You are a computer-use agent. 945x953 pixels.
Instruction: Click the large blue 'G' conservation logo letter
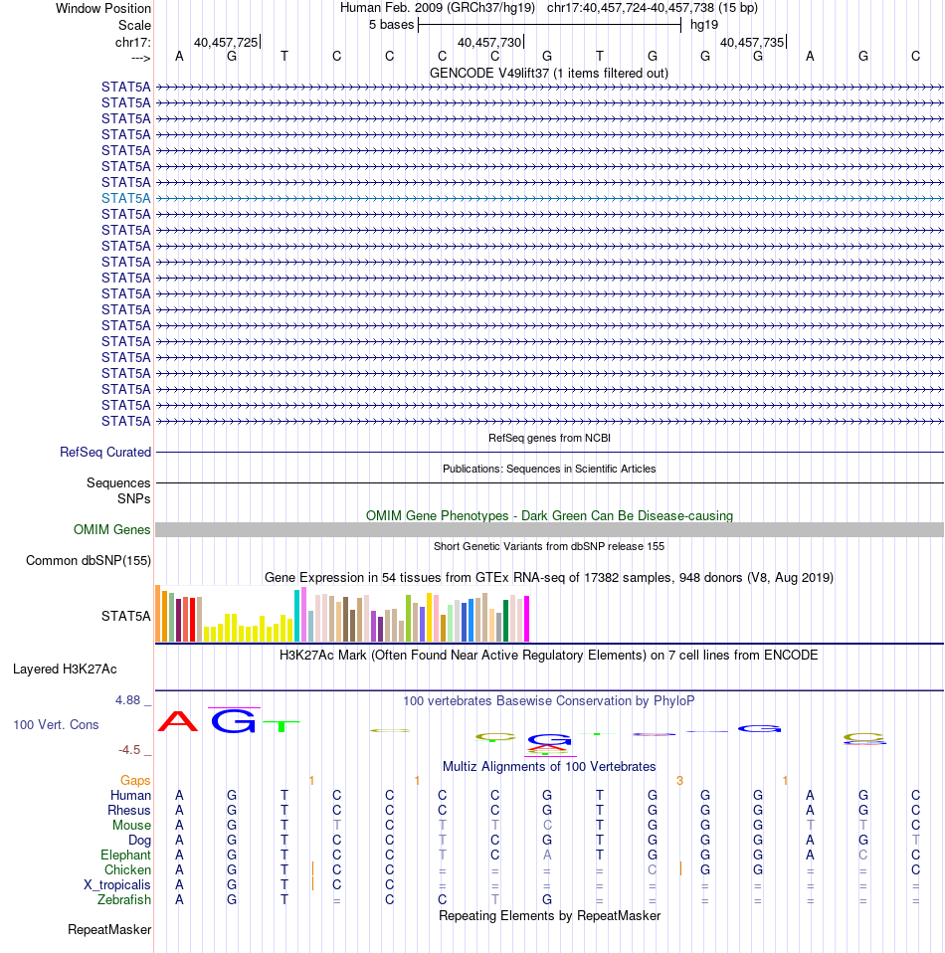pos(234,721)
